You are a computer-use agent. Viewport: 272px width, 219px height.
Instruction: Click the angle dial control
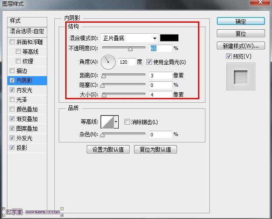click(x=107, y=62)
